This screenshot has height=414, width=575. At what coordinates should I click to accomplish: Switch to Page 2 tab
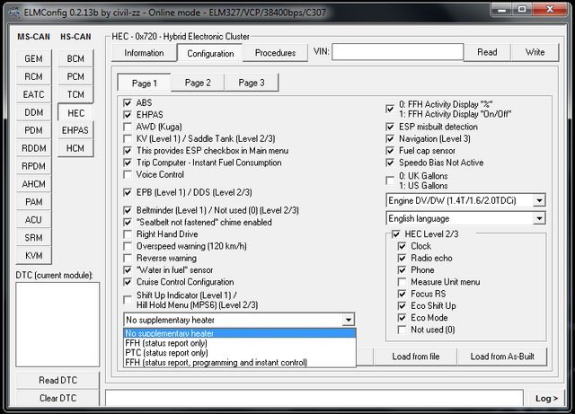click(198, 83)
